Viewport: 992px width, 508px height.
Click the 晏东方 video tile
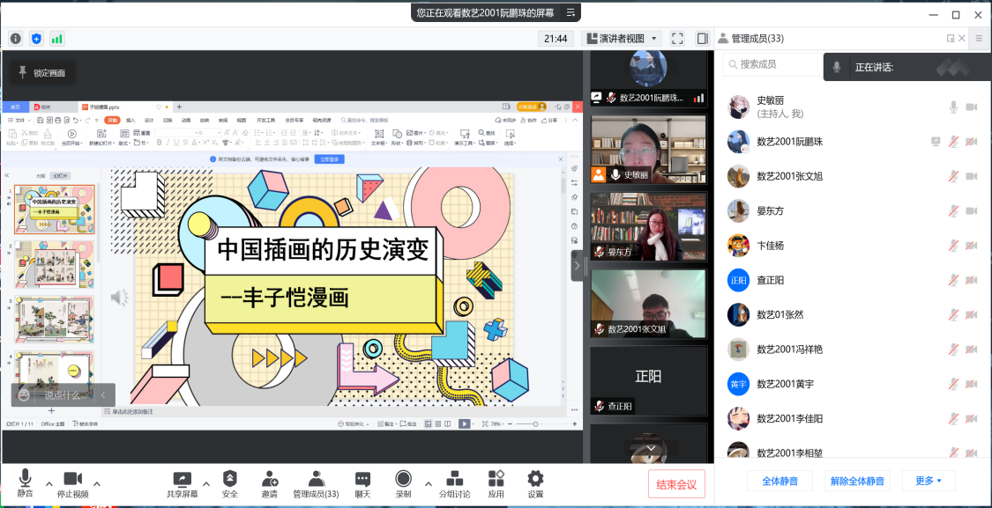648,227
